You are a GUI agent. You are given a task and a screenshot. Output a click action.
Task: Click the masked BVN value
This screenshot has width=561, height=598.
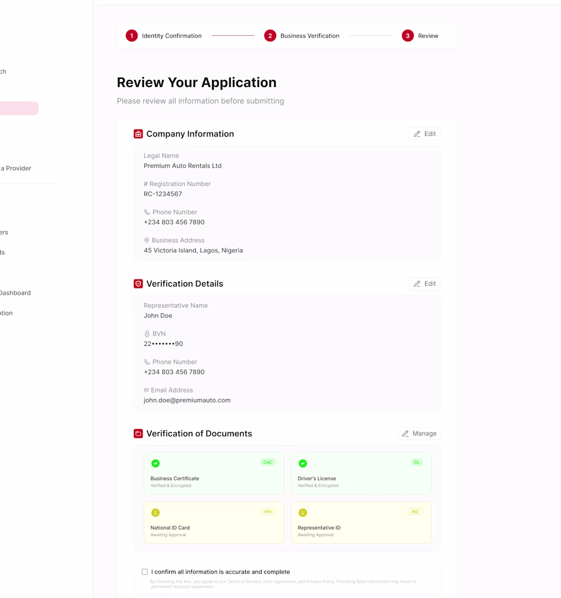[x=163, y=344]
